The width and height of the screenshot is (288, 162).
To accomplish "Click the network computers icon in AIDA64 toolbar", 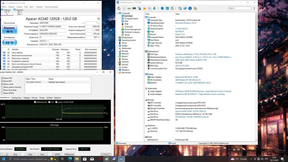I will pyautogui.click(x=139, y=8).
